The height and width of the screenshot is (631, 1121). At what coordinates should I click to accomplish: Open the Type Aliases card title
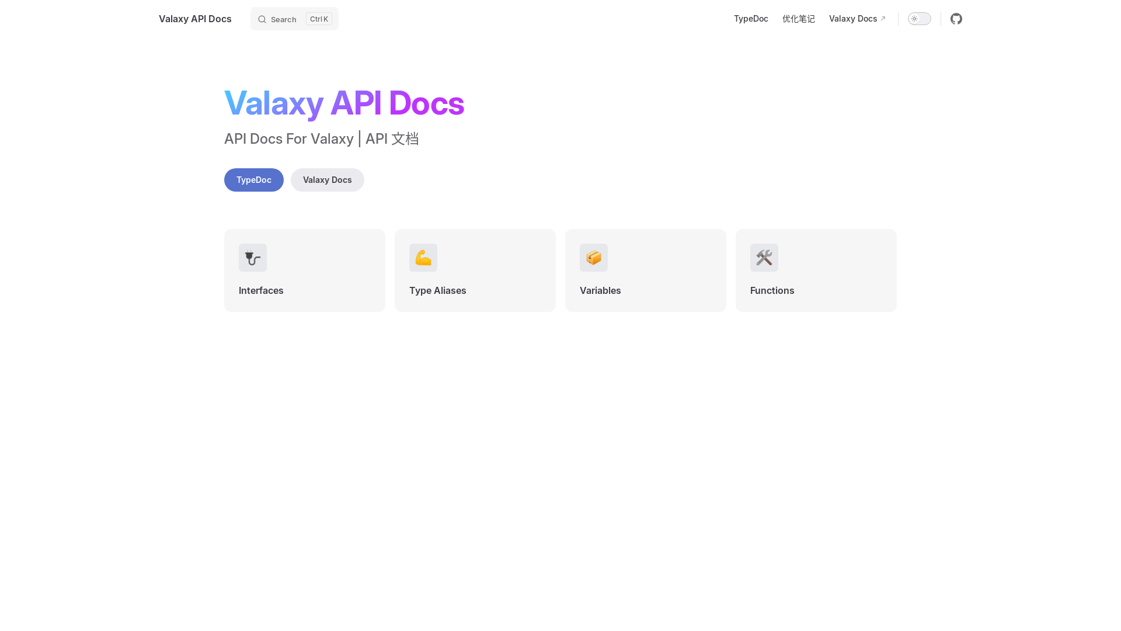pyautogui.click(x=438, y=290)
